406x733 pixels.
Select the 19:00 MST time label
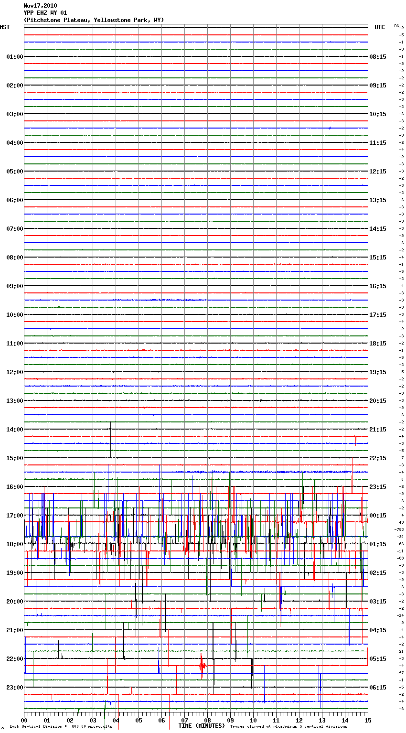coord(15,573)
